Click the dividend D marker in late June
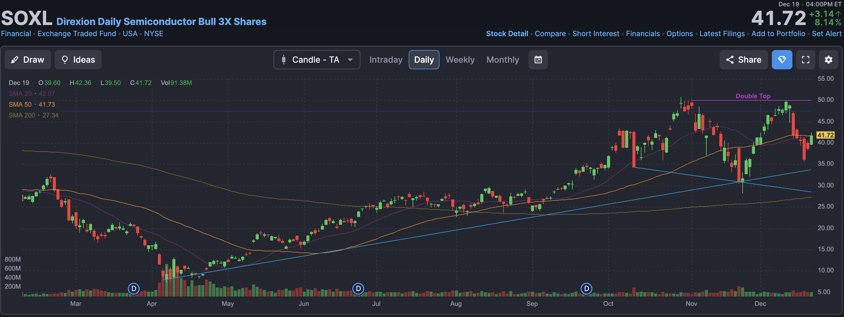Image resolution: width=844 pixels, height=317 pixels. click(x=358, y=289)
